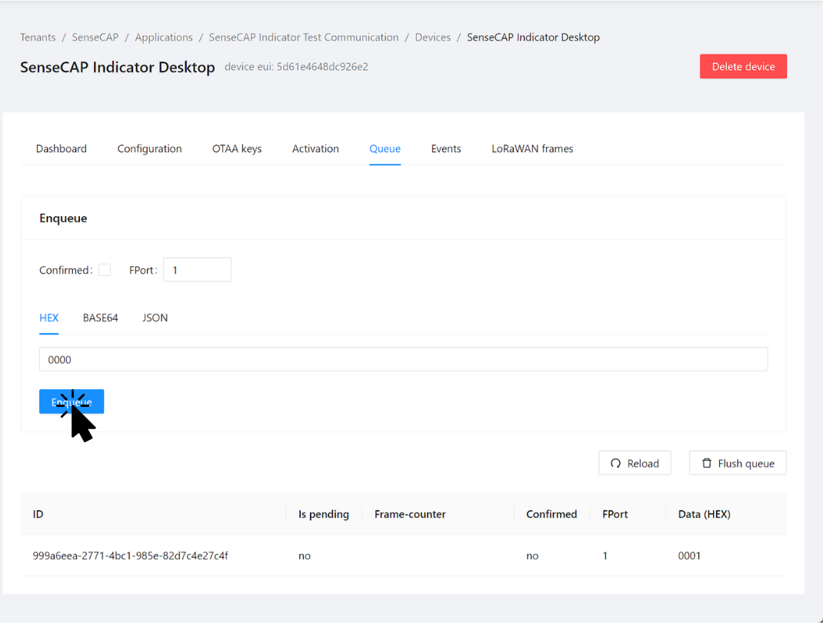Click the reload icon in Reload button
823x623 pixels.
coord(615,464)
